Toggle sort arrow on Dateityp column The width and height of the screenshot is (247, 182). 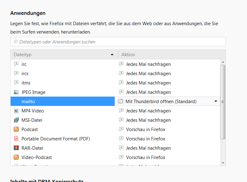(x=112, y=54)
